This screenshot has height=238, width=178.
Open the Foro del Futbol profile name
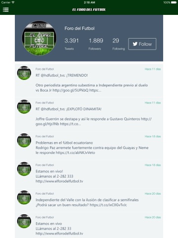coord(80,28)
